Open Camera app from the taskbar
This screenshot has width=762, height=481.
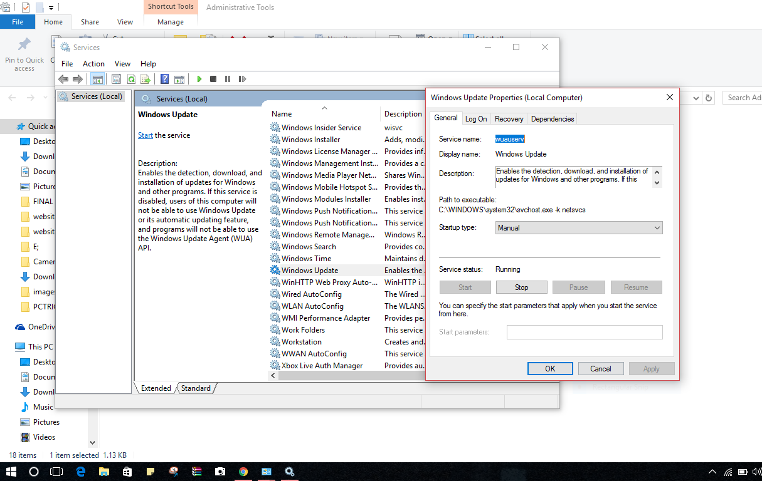pyautogui.click(x=220, y=472)
